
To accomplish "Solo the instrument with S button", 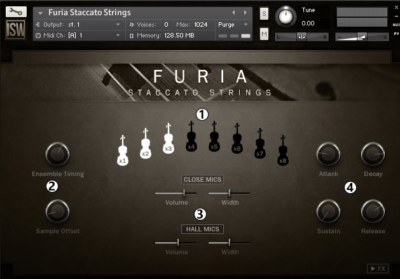I will [264, 13].
